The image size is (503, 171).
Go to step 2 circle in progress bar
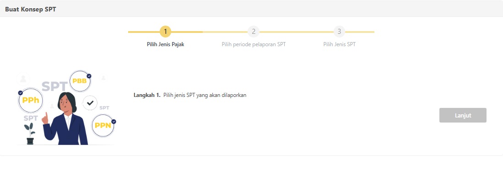tap(254, 32)
